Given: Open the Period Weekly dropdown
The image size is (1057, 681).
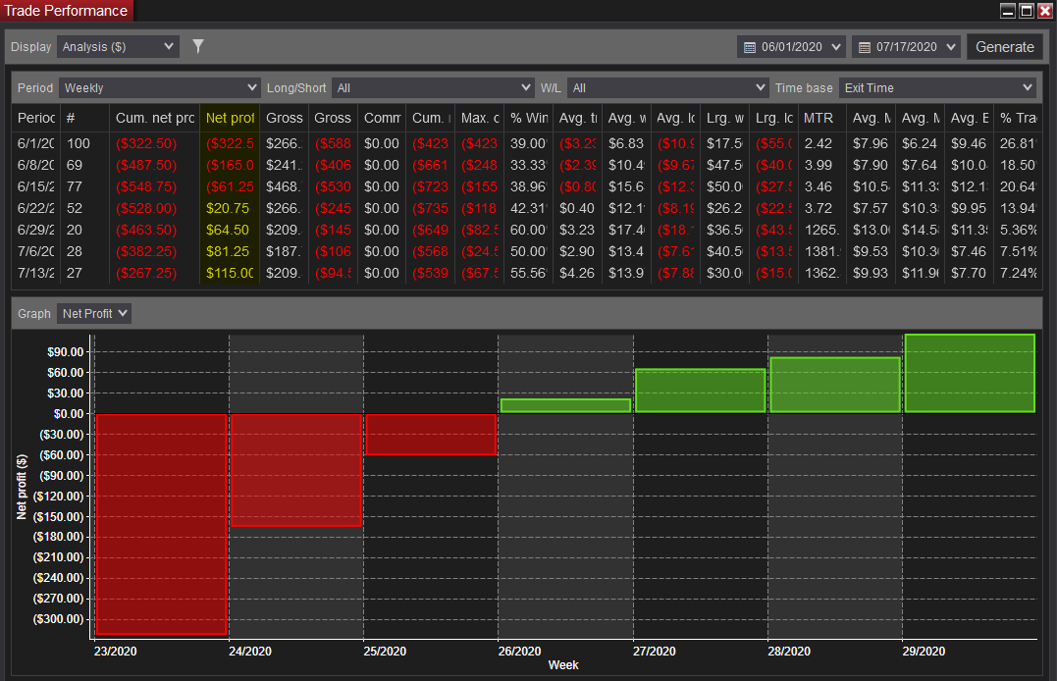Looking at the screenshot, I should [x=159, y=87].
